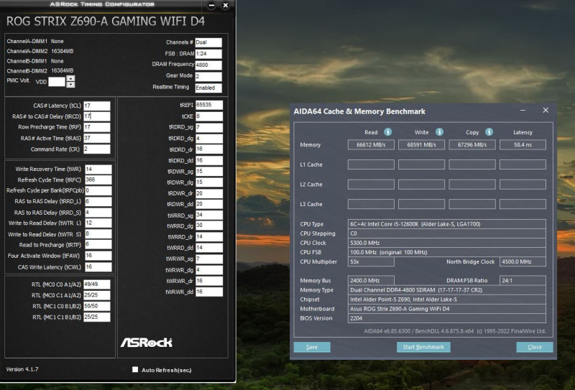Screen dimensions: 575x390
Task: Click the Refresh Cycle Time (tRFC) field
Action: click(x=98, y=180)
